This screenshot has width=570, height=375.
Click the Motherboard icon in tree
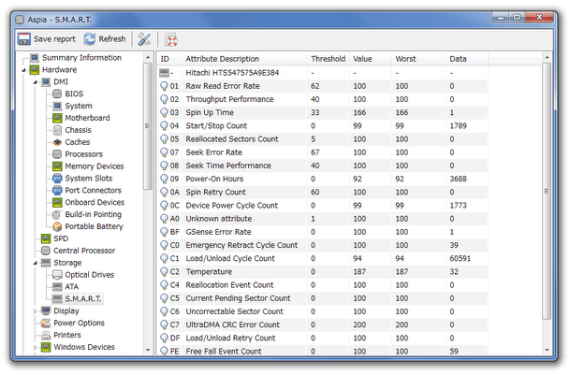coord(57,118)
